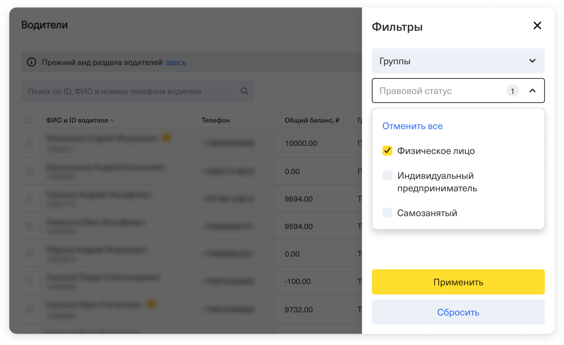Toggle the select-all checkbox in the table header
Image resolution: width=564 pixels, height=345 pixels.
[x=30, y=120]
